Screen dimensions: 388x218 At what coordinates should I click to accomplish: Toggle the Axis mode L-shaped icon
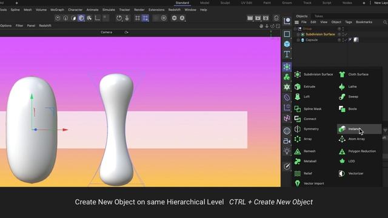(98, 18)
